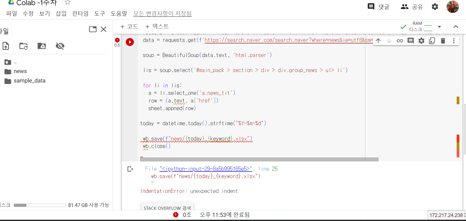
Task: Open the user account avatar
Action: pos(452,7)
